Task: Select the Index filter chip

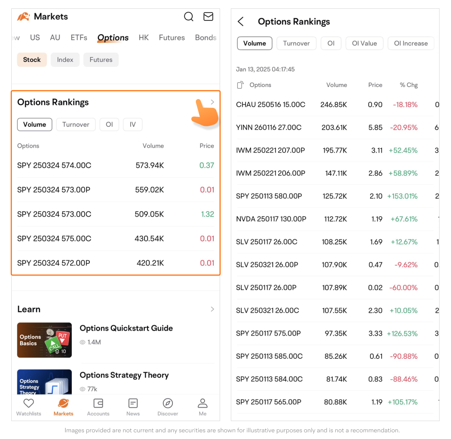Action: pyautogui.click(x=65, y=60)
